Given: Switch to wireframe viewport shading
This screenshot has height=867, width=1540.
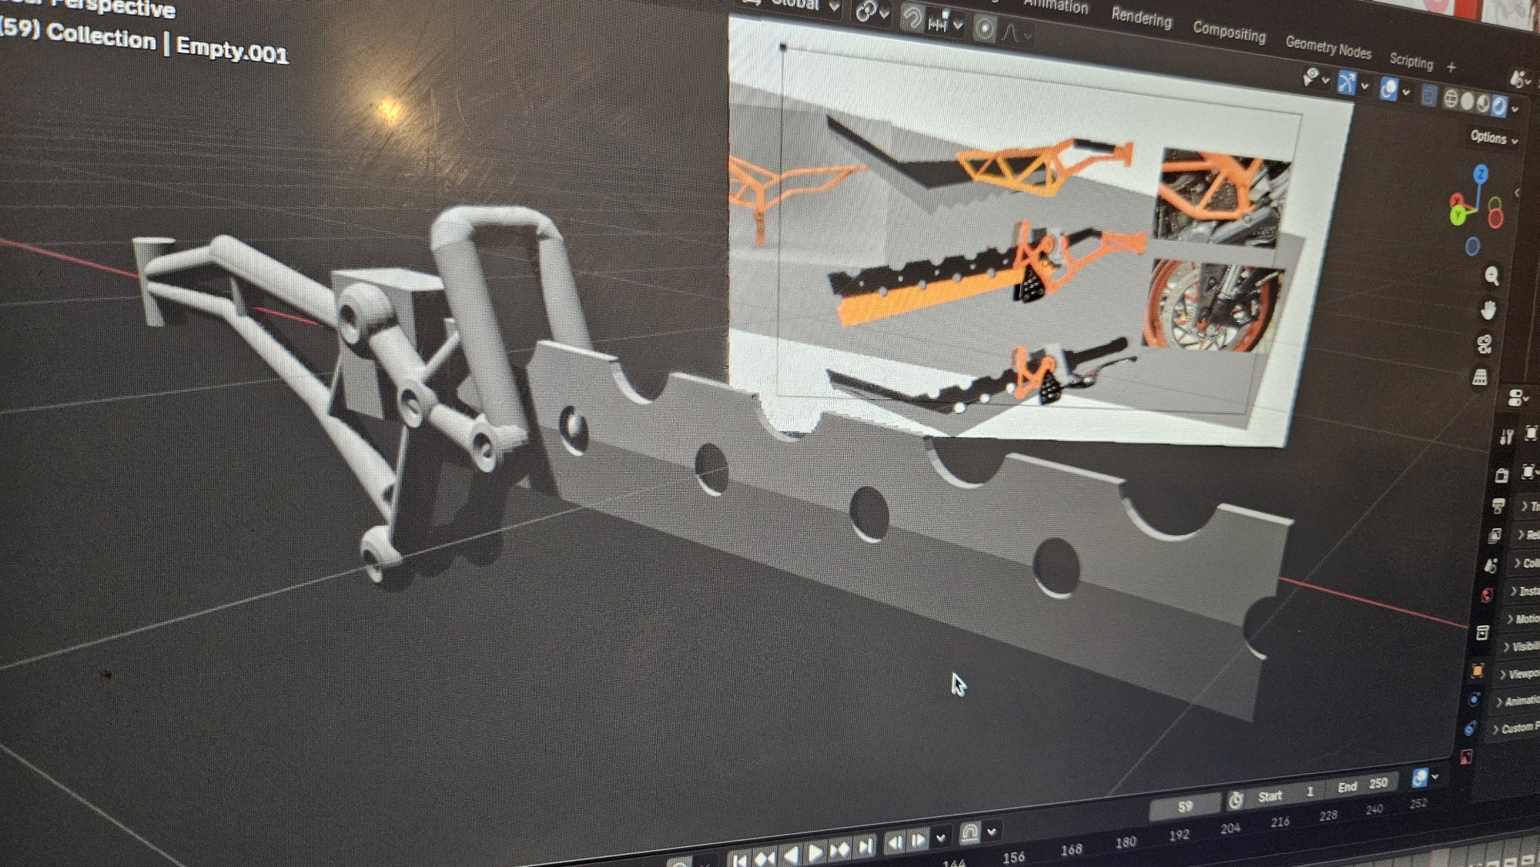Looking at the screenshot, I should point(1451,99).
